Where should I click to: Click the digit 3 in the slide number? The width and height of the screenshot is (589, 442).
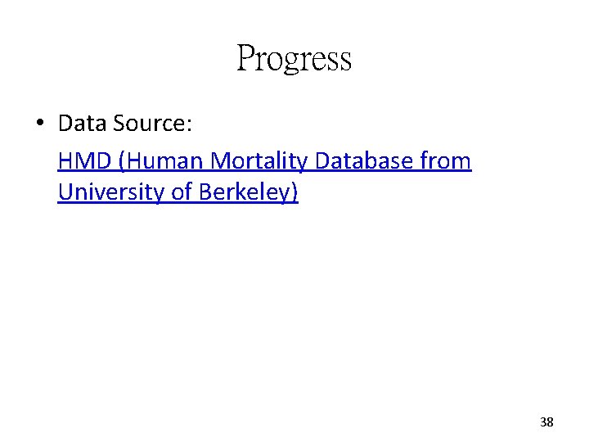pyautogui.click(x=543, y=422)
